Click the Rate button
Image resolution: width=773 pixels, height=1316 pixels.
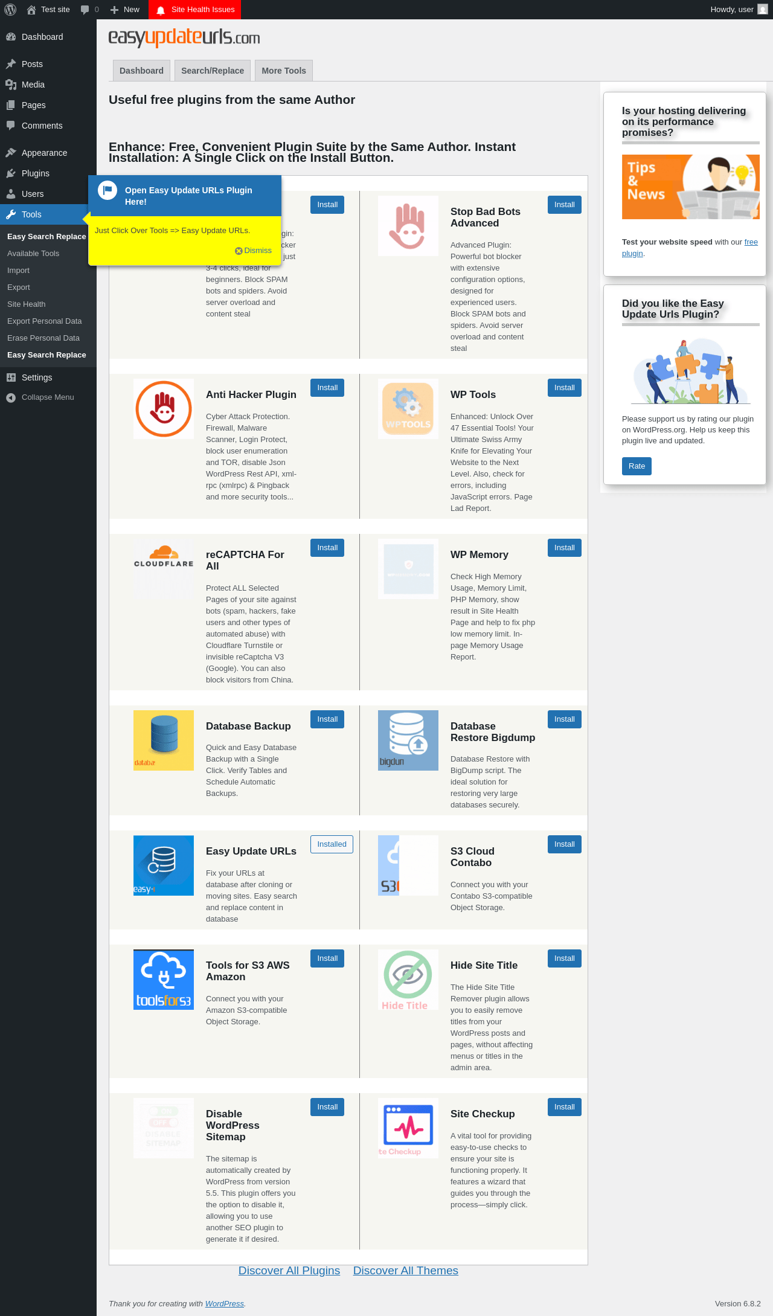point(637,466)
